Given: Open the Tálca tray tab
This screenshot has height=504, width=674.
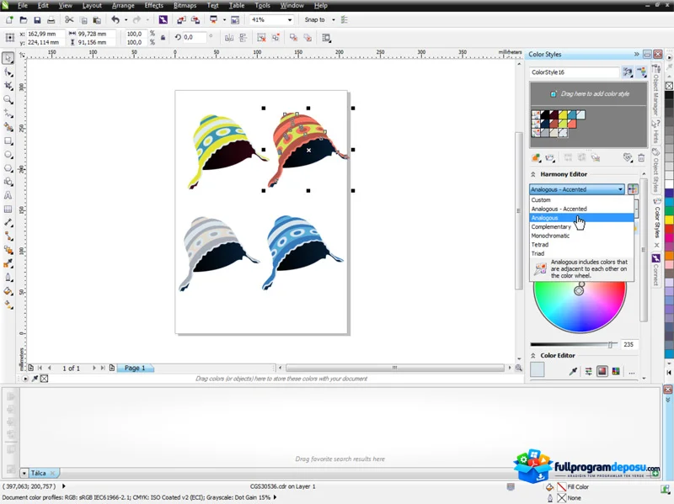Looking at the screenshot, I should coord(42,473).
